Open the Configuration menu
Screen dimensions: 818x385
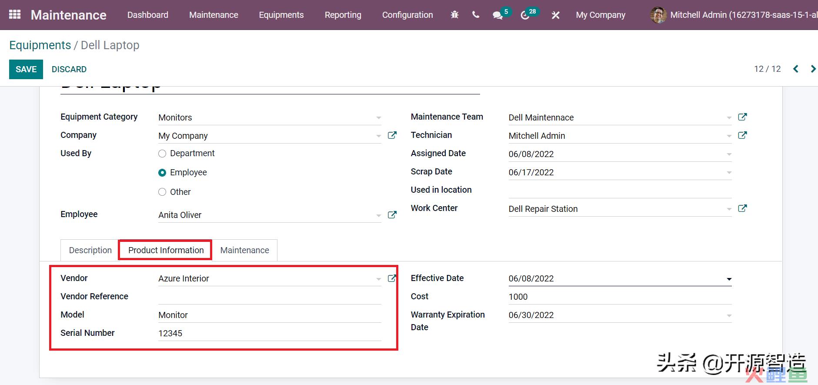[x=407, y=15]
